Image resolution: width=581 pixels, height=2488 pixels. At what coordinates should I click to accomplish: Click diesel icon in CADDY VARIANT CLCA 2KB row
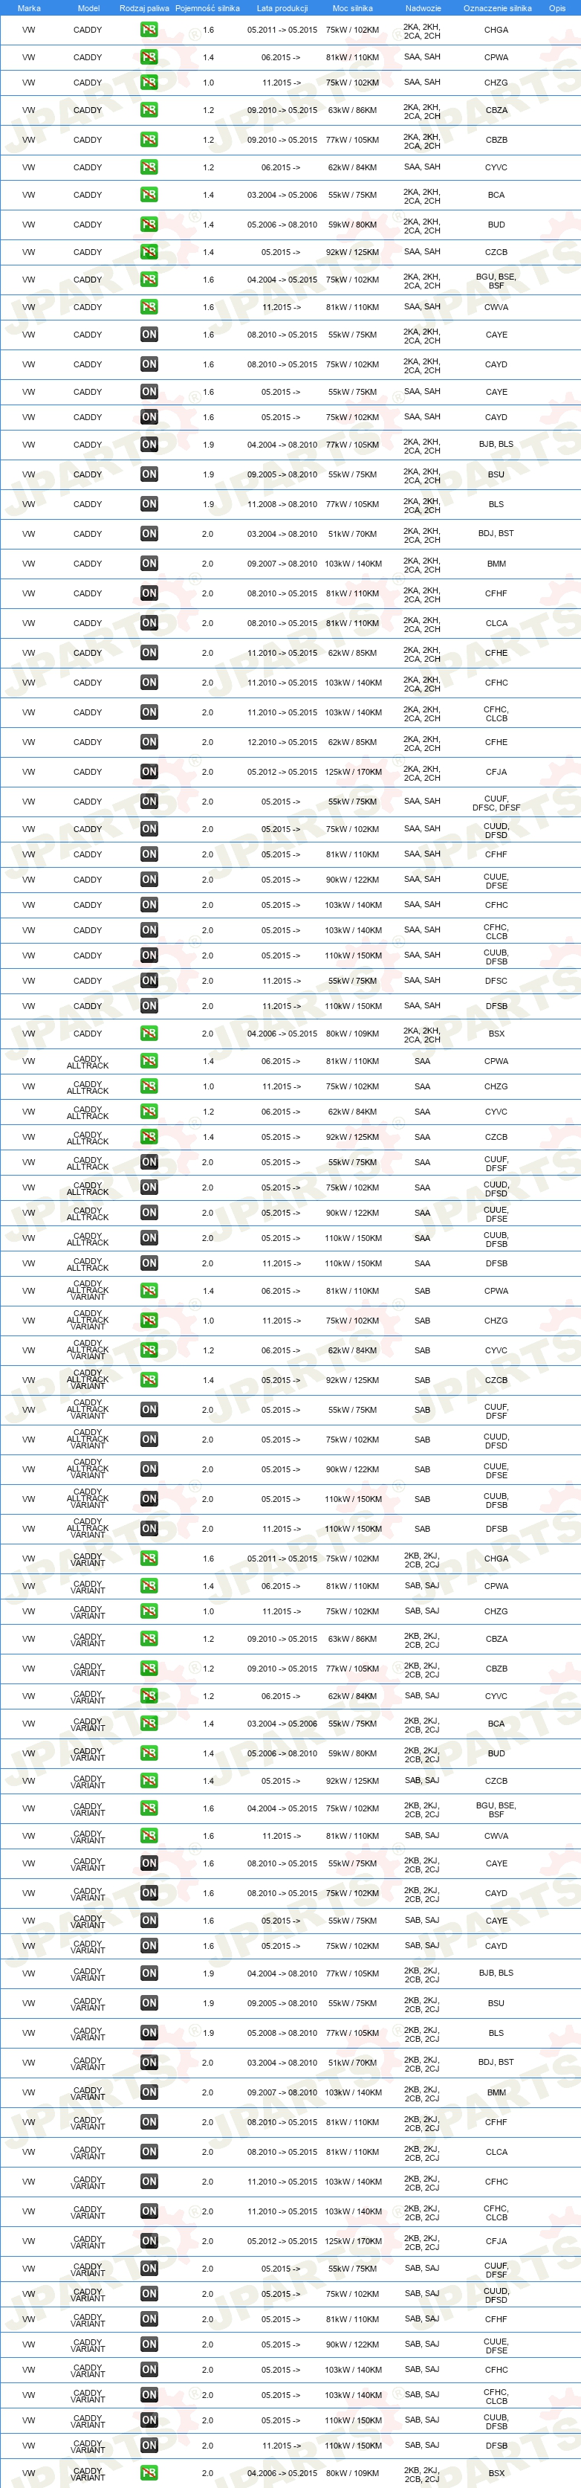(x=149, y=2152)
